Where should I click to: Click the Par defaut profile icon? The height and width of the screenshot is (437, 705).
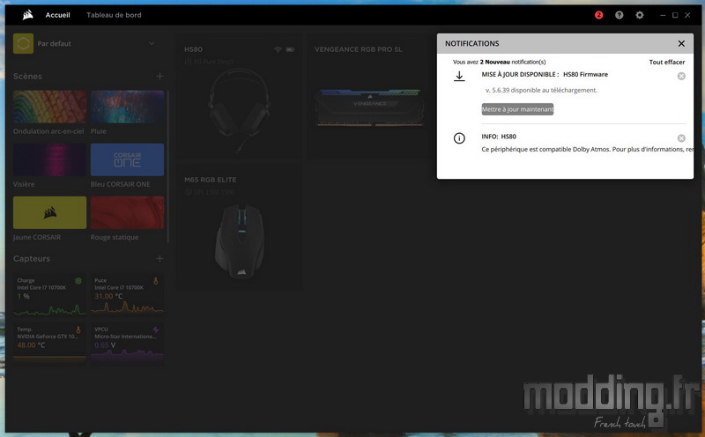pos(24,43)
